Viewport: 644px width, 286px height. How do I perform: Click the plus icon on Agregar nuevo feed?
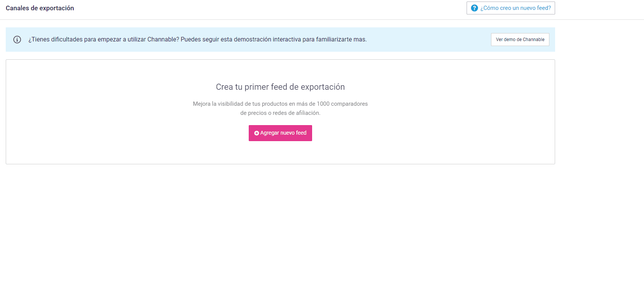[257, 133]
